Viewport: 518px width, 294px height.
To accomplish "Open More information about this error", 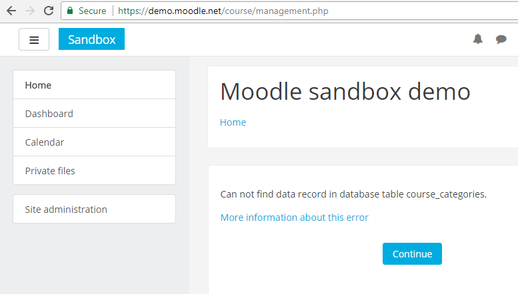I will coord(295,218).
